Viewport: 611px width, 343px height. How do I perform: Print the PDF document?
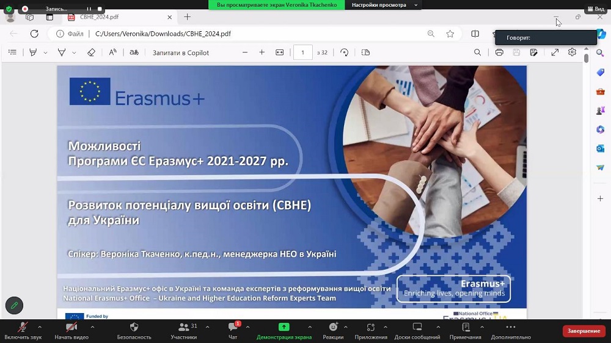coord(499,52)
